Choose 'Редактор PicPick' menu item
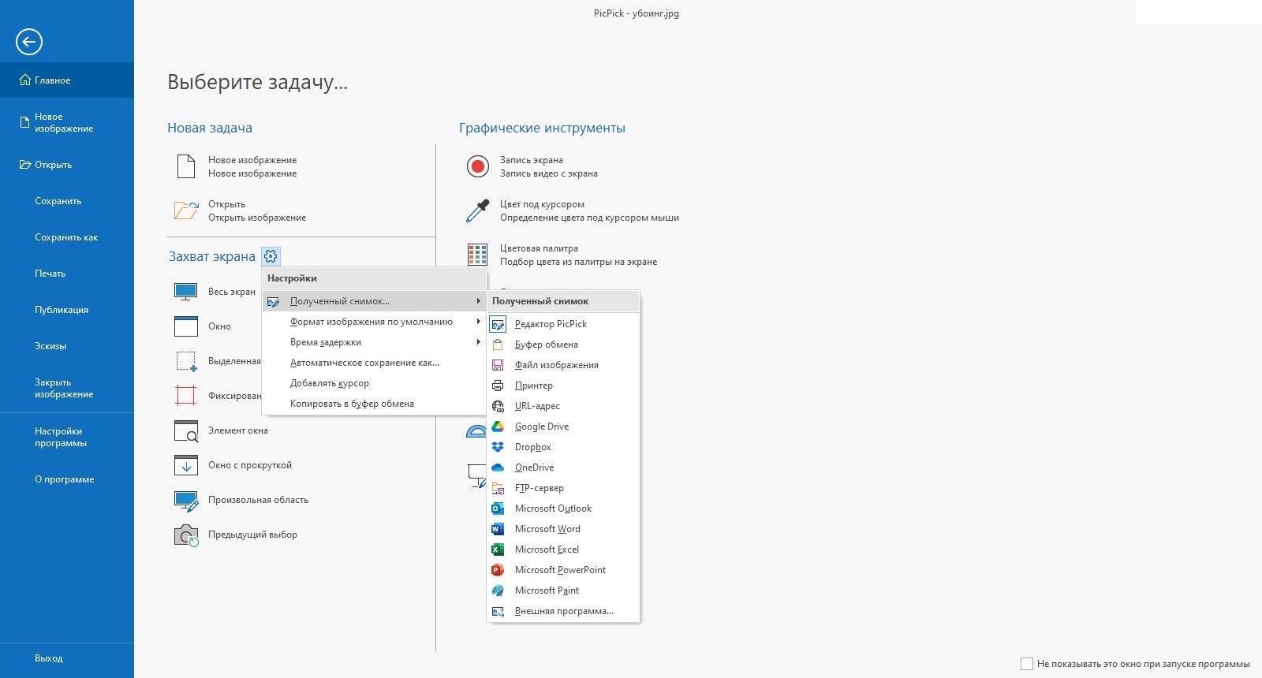Viewport: 1262px width, 678px height. (x=551, y=324)
